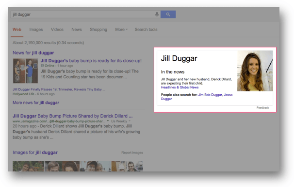Click the first image result thumbnail
Viewport: 294px width, 187px height.
(28, 166)
